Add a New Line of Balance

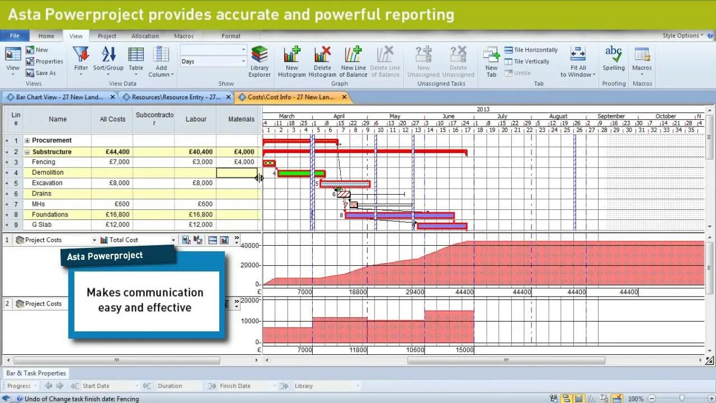[x=353, y=61]
